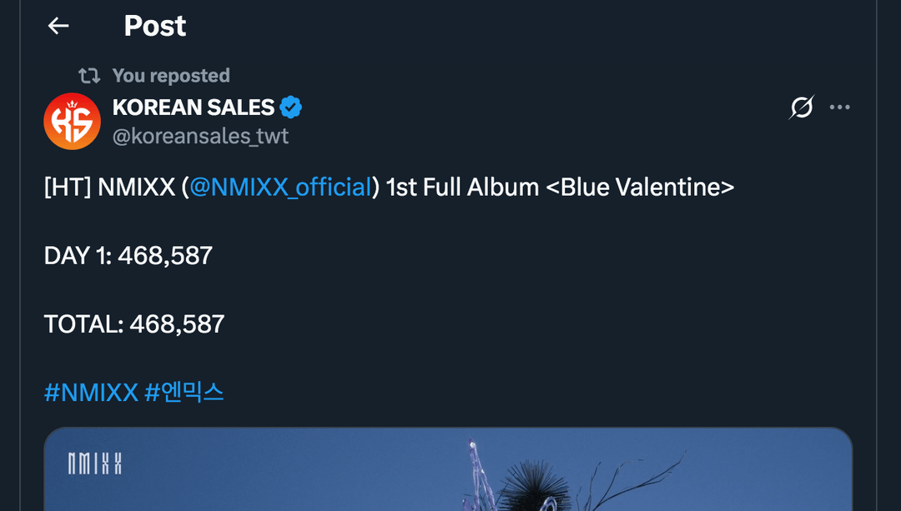This screenshot has height=511, width=901.
Task: Click the "Post" page heading
Action: [155, 26]
